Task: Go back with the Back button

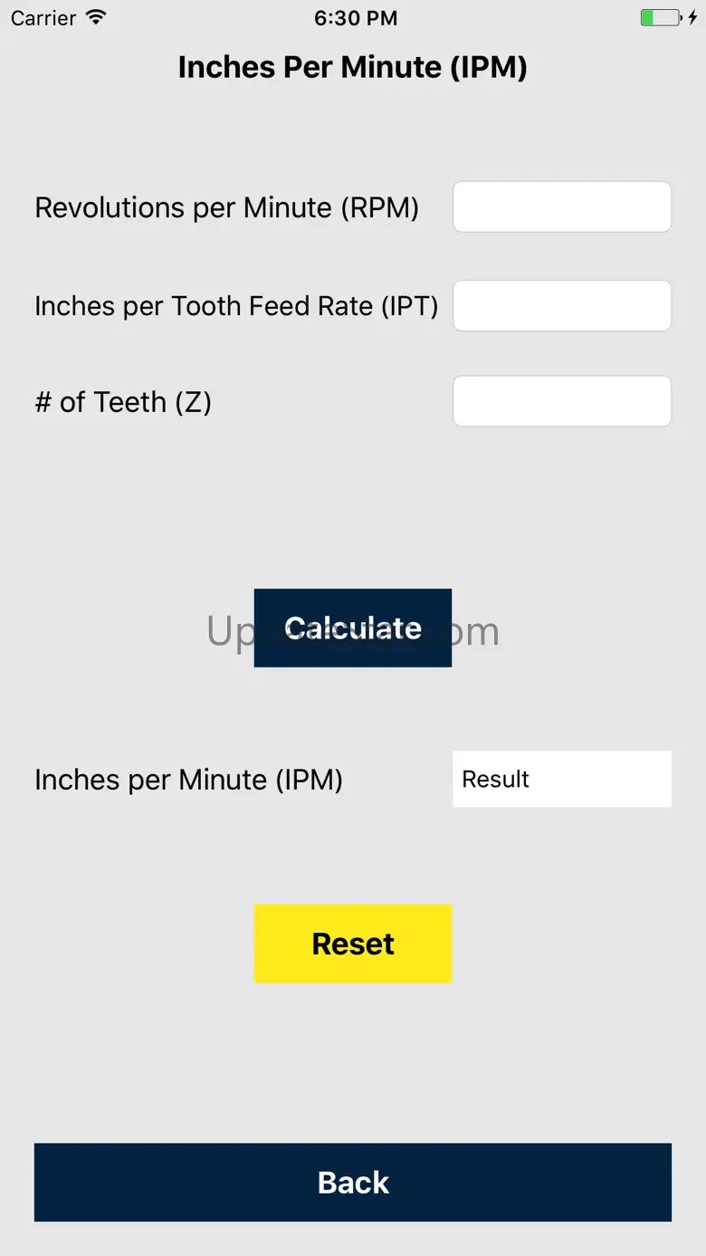Action: [352, 1182]
